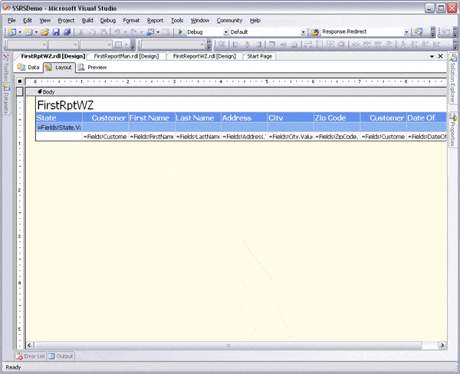This screenshot has height=374, width=460.
Task: Show the Error List panel
Action: point(31,356)
